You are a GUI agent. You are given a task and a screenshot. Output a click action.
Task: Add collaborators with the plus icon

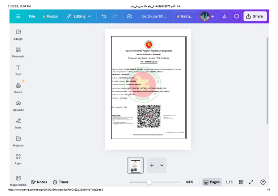coord(213,17)
